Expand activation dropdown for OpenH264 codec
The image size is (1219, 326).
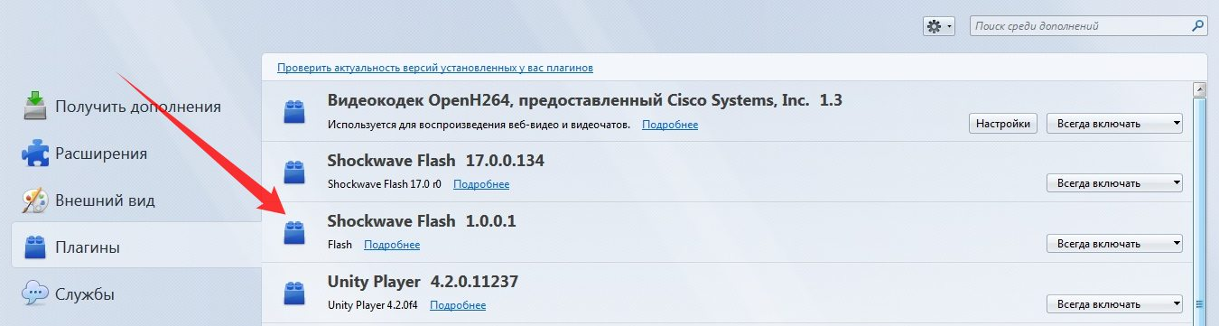click(1114, 124)
